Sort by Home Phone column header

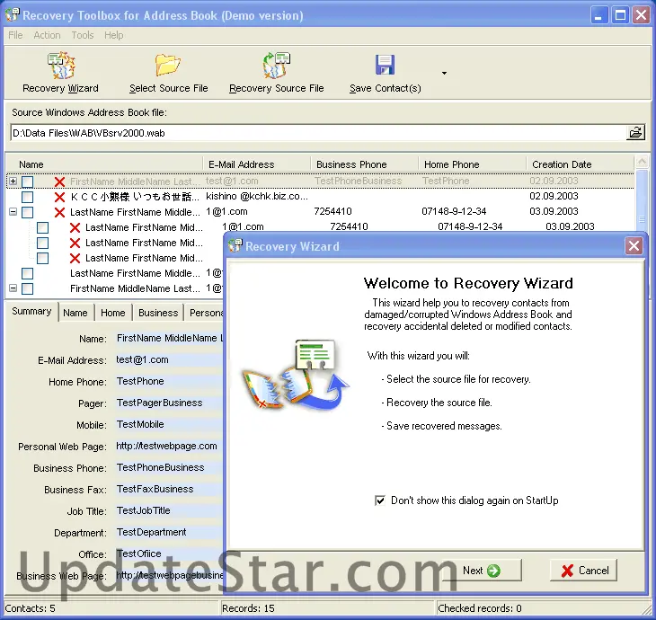(x=473, y=164)
